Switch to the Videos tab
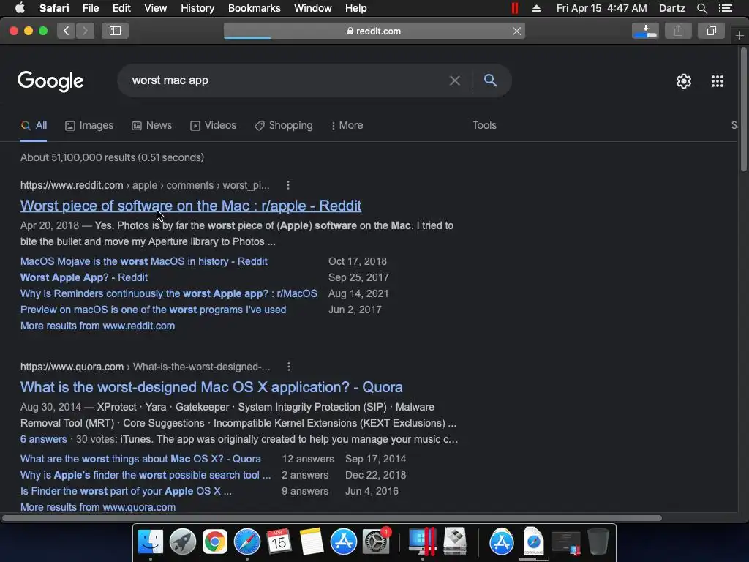The image size is (749, 562). pyautogui.click(x=213, y=125)
